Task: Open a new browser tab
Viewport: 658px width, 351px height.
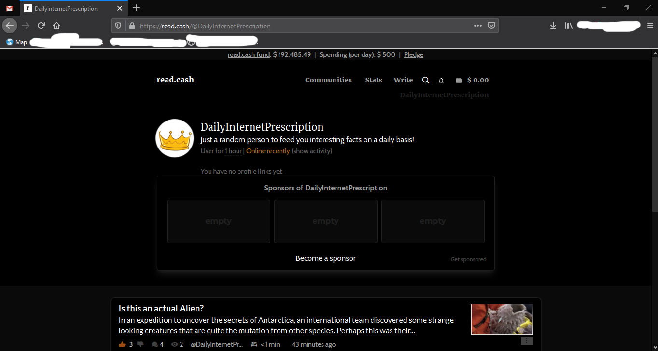Action: (136, 8)
